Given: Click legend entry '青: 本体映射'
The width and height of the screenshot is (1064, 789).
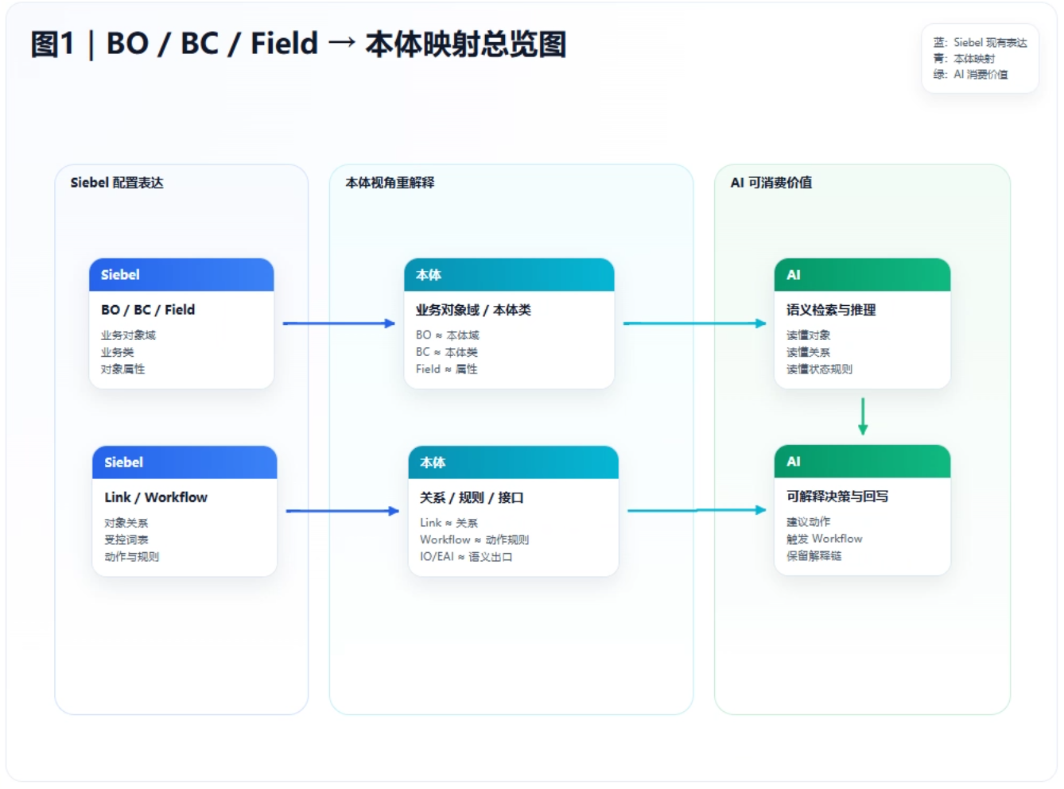Looking at the screenshot, I should coord(964,58).
